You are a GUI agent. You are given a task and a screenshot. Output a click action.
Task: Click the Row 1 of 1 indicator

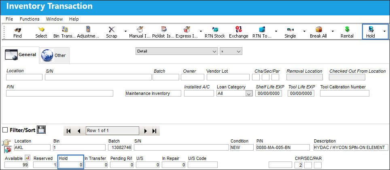[x=112, y=130]
